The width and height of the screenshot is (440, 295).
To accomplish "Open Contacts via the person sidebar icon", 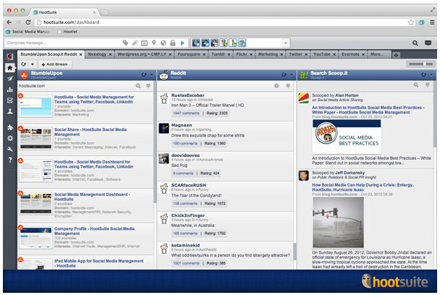I will [x=10, y=111].
